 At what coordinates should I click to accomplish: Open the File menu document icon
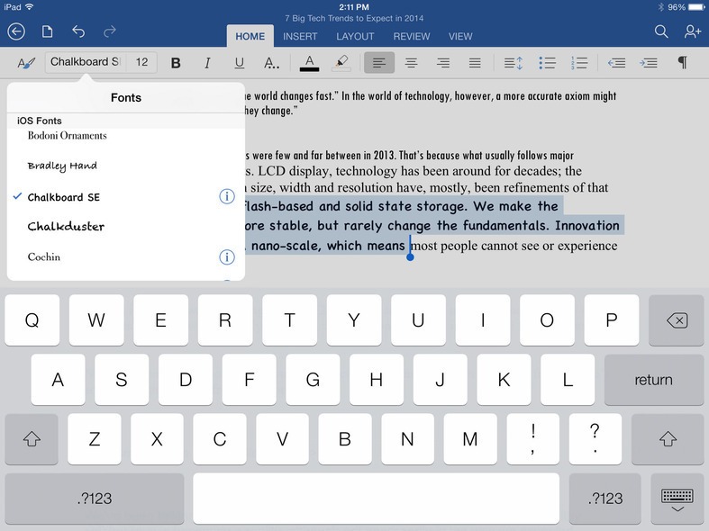48,32
